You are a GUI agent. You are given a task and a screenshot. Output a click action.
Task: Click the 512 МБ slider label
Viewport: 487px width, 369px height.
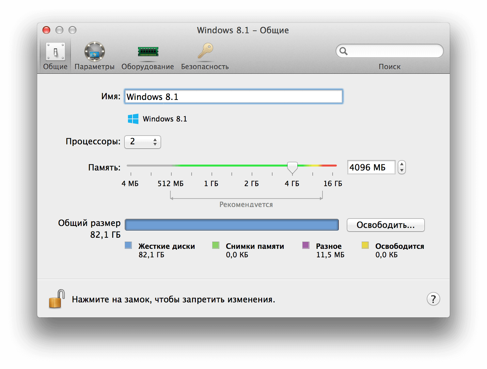click(170, 184)
